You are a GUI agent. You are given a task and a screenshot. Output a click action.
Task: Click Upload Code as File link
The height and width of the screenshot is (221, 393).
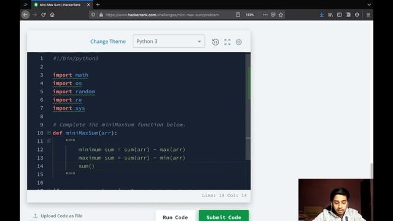point(61,215)
